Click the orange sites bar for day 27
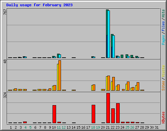167x131 pixels. [138, 86]
